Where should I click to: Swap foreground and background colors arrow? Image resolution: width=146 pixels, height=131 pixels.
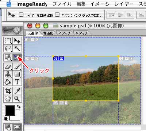pos(19,107)
